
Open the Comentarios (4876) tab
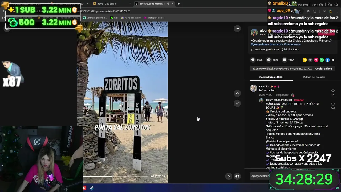point(271,77)
